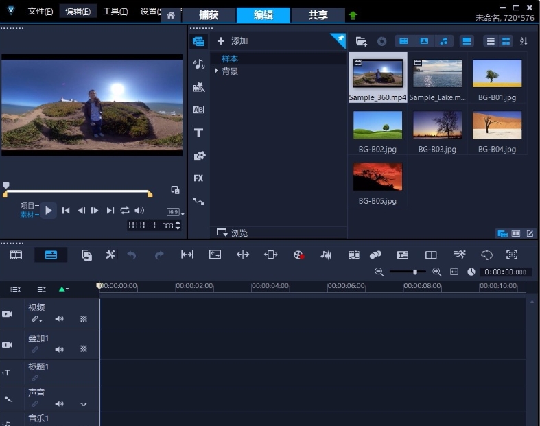Open the 编辑 menu in menu bar

pyautogui.click(x=78, y=12)
